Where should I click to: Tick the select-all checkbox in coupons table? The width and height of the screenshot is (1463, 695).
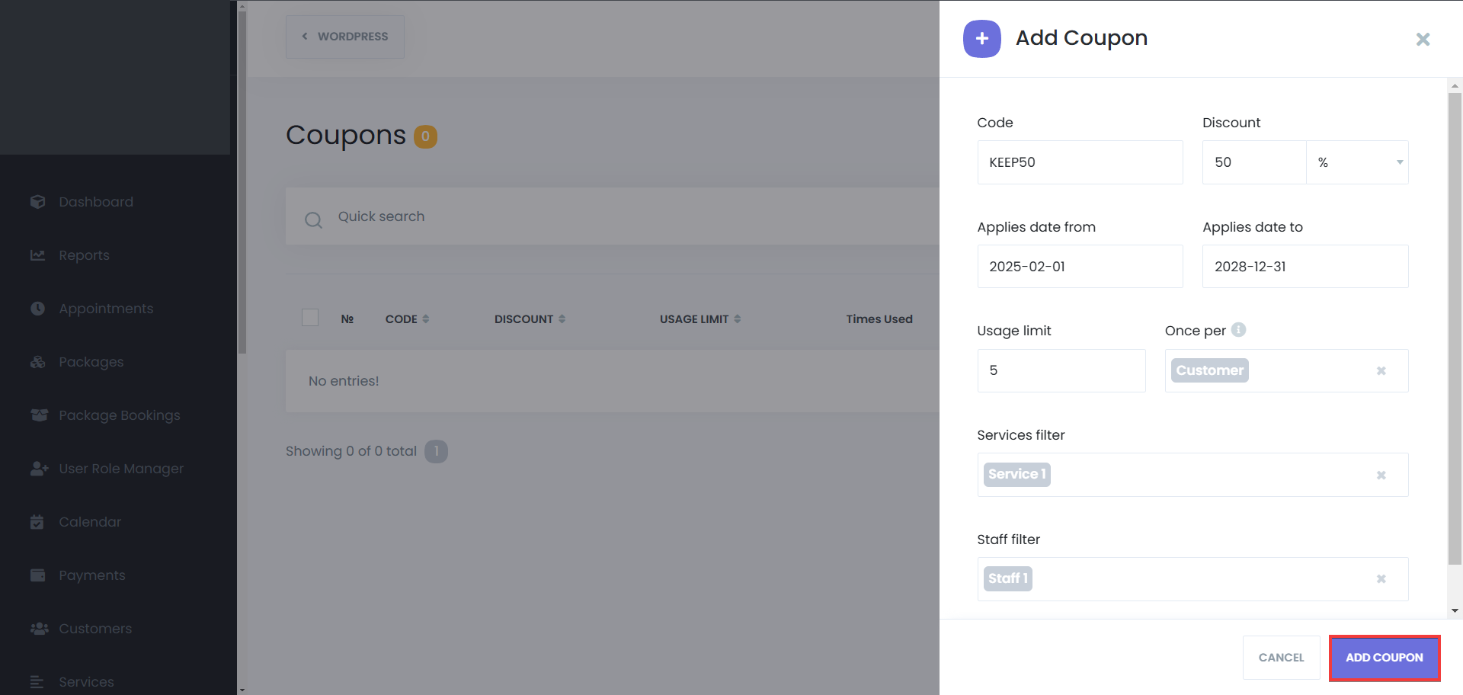310,318
